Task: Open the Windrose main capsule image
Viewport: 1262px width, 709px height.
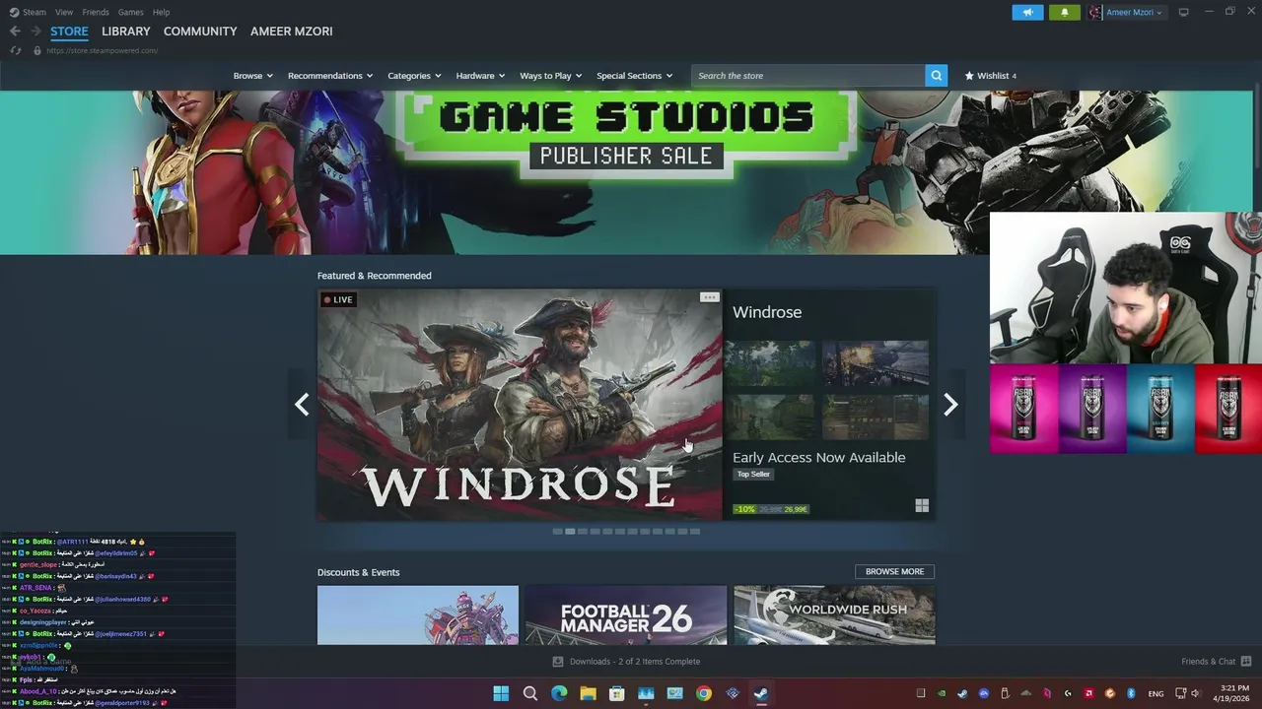Action: coord(520,404)
